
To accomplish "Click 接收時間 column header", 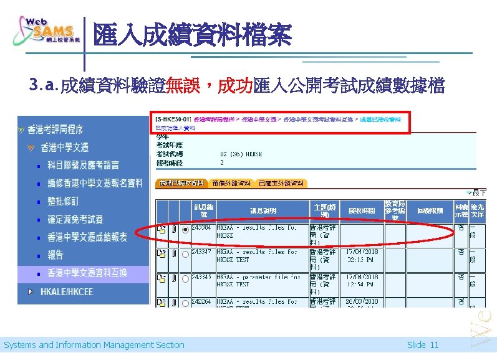I will 362,210.
